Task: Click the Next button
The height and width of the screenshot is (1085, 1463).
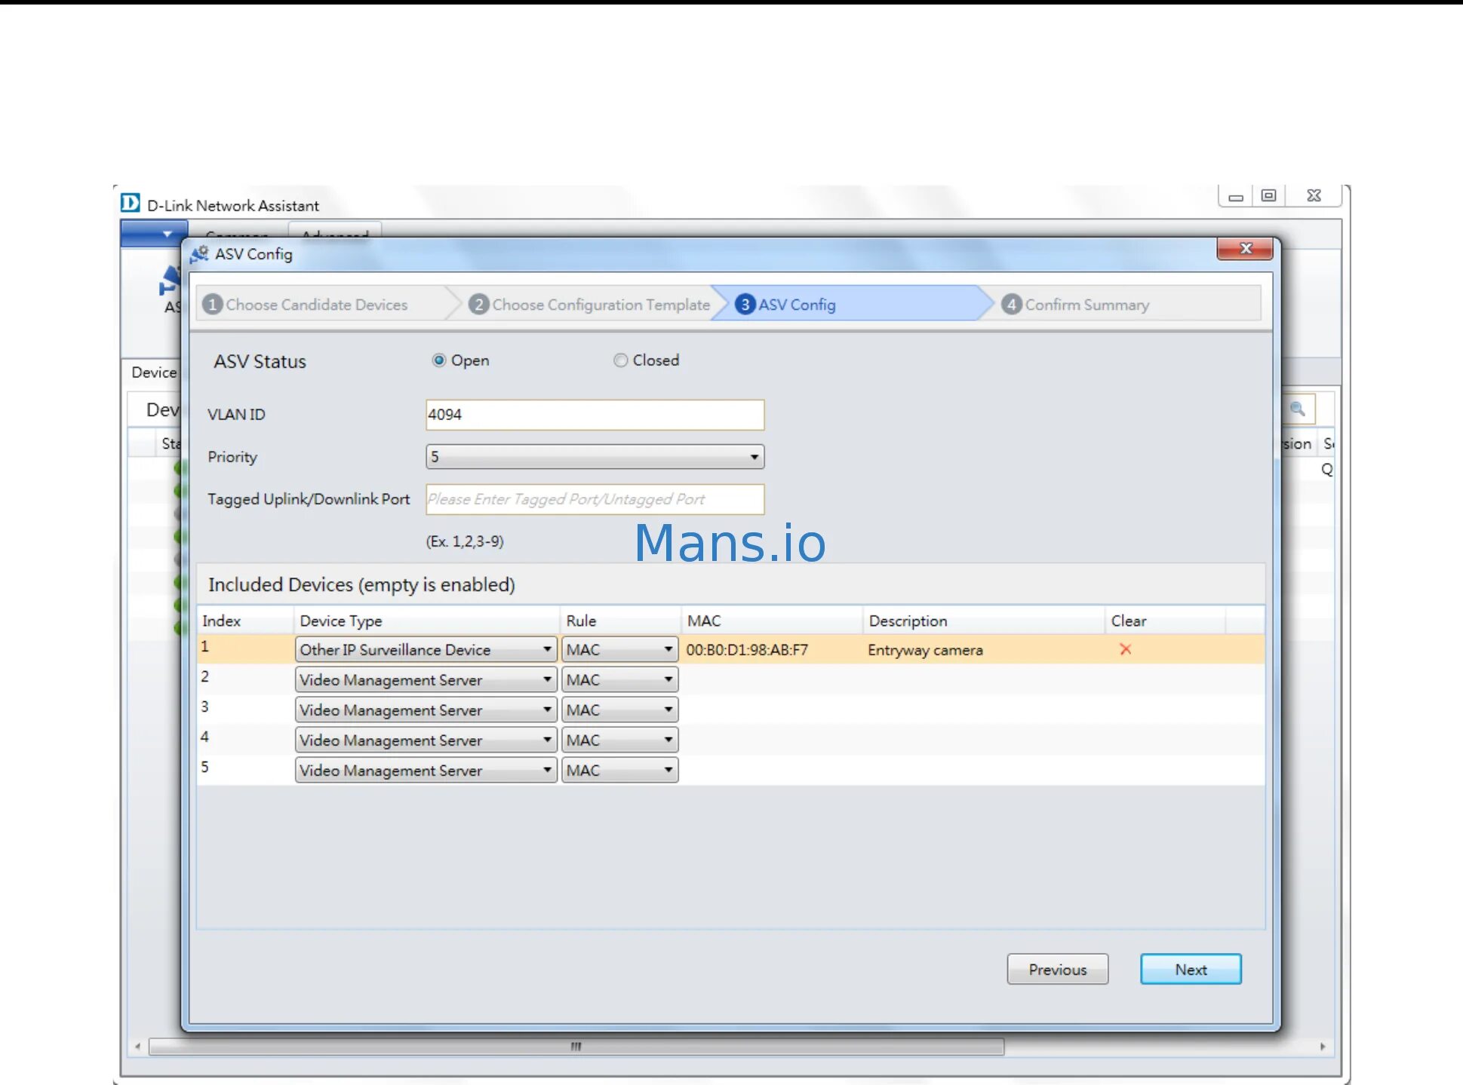Action: [1191, 970]
